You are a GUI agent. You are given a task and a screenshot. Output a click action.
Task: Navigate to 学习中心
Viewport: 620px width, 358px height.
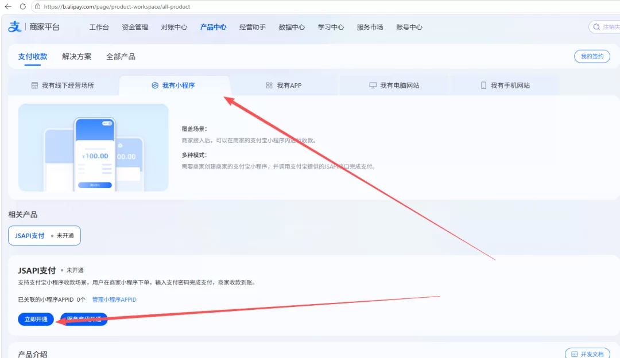[x=331, y=28]
